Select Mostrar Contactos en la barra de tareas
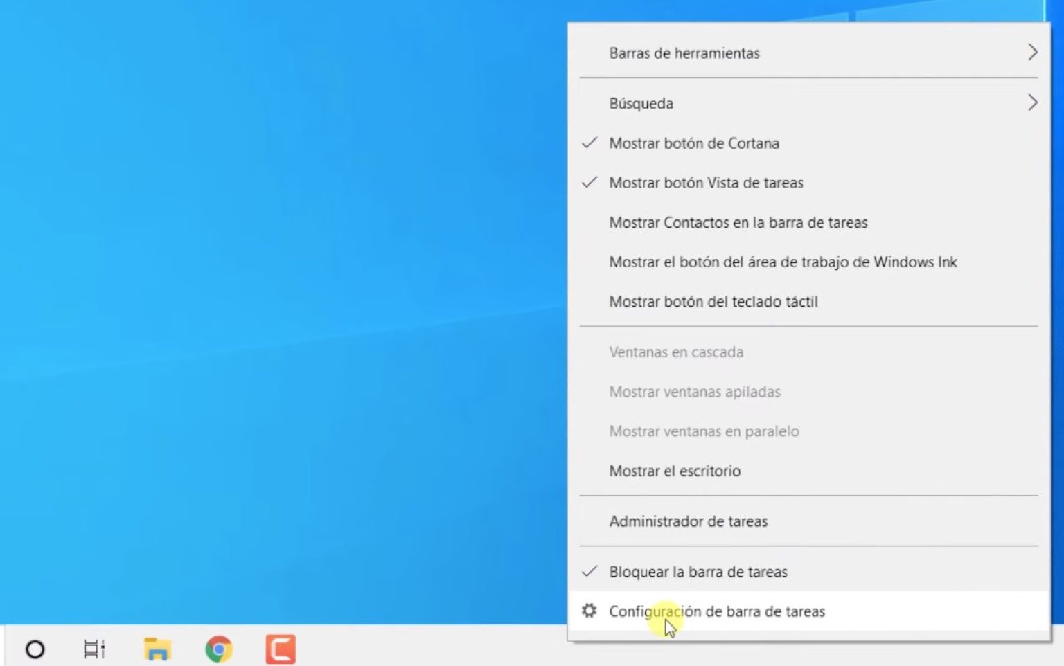The width and height of the screenshot is (1064, 666). point(738,222)
